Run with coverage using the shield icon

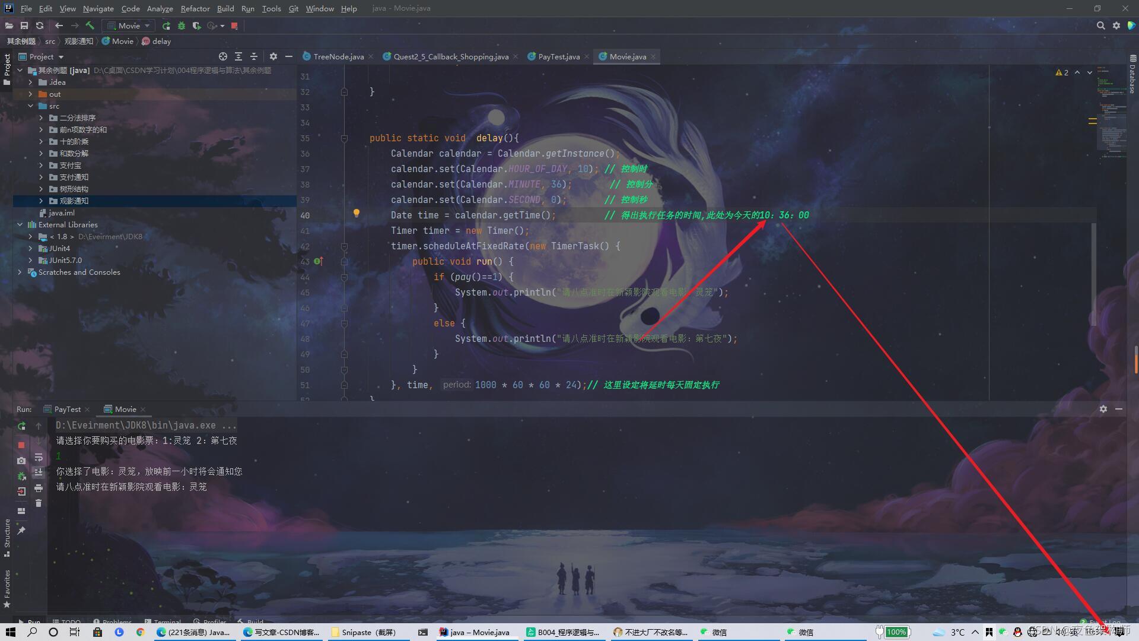tap(197, 26)
